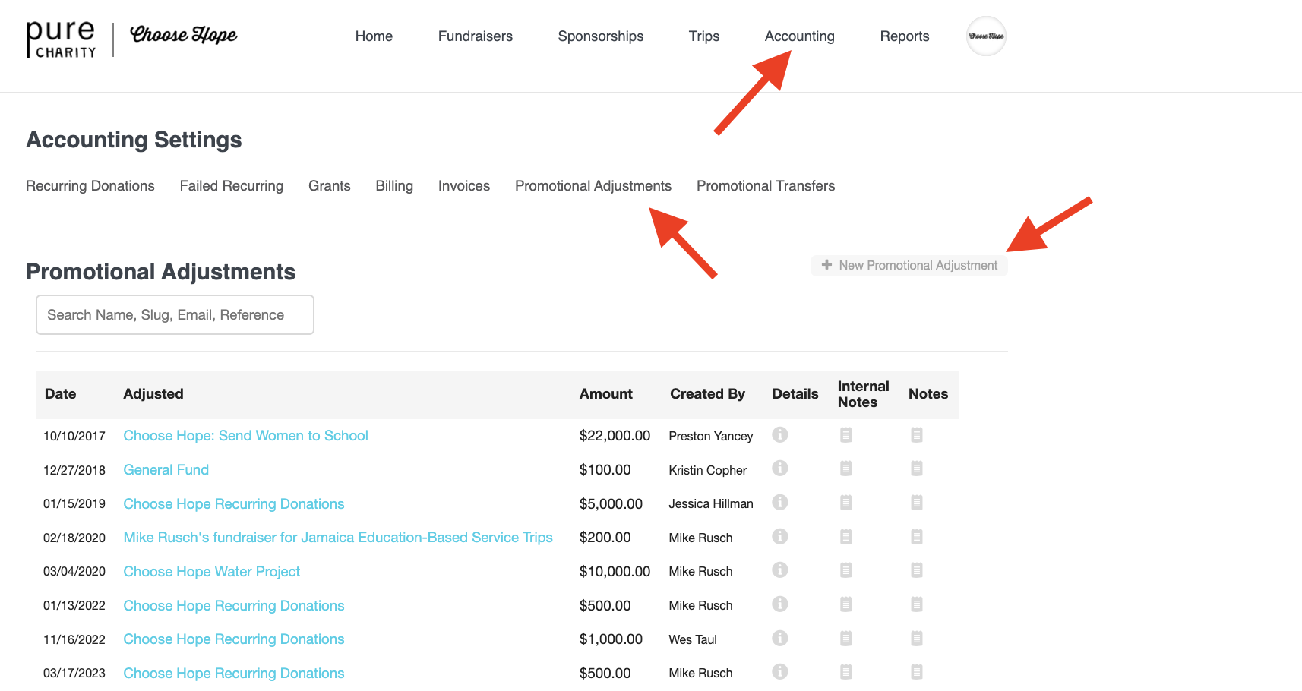This screenshot has width=1302, height=691.
Task: Open the Accounting menu item
Action: pyautogui.click(x=799, y=36)
